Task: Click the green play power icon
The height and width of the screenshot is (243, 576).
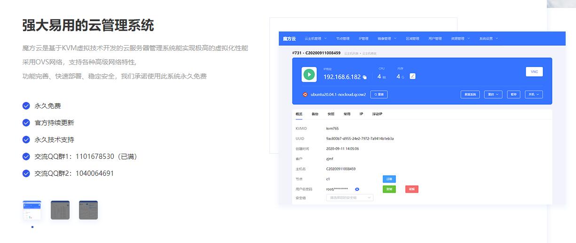Action: click(x=309, y=74)
